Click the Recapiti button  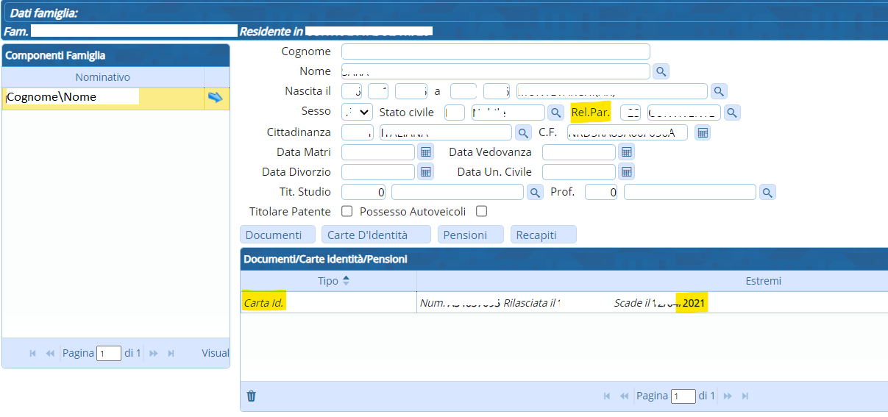click(543, 235)
